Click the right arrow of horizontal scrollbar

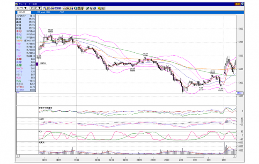(x=235, y=156)
